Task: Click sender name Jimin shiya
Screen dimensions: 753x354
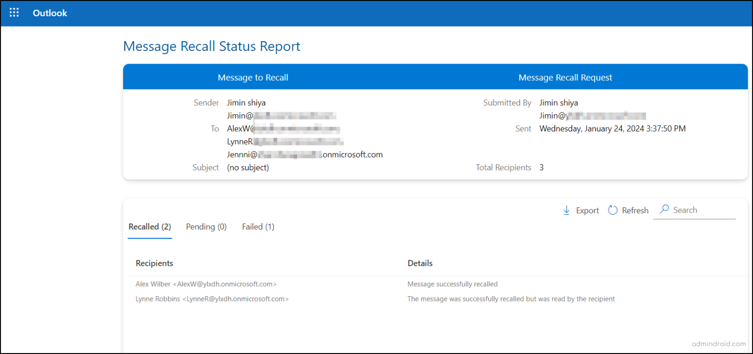Action: tap(246, 102)
